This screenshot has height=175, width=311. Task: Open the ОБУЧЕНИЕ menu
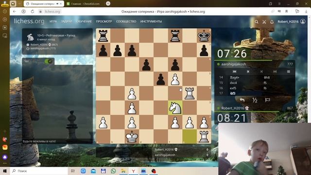click(84, 21)
